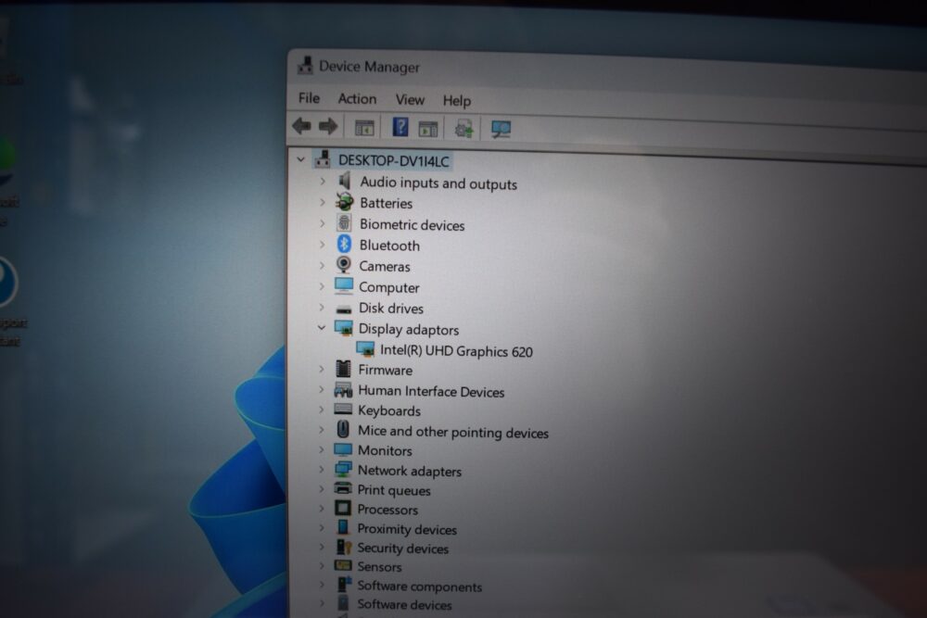This screenshot has width=927, height=618.
Task: Click the mouse icon for pointing devices
Action: point(343,430)
